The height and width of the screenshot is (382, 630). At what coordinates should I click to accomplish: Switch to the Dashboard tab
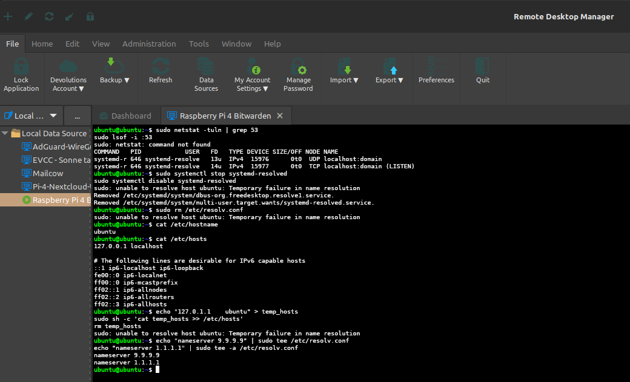point(131,116)
